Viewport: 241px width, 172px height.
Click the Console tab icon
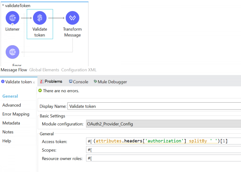click(71, 82)
